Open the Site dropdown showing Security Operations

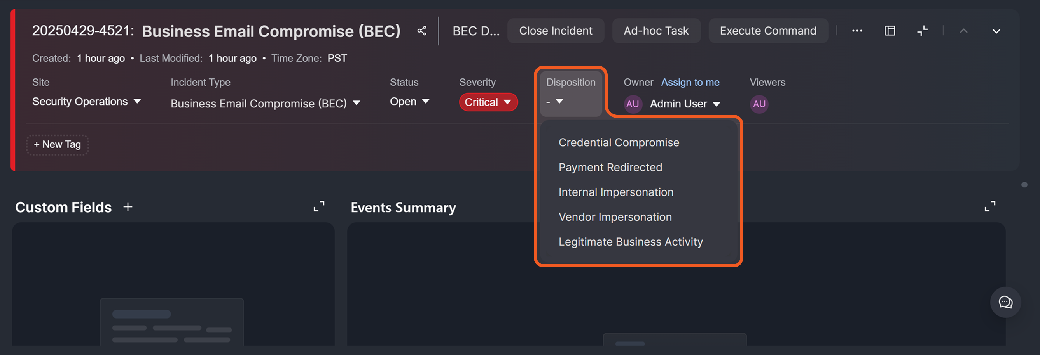coord(86,102)
